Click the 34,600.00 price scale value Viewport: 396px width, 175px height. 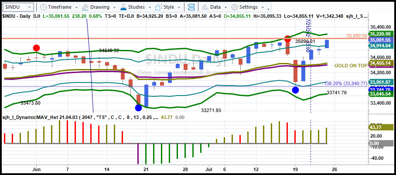380,57
